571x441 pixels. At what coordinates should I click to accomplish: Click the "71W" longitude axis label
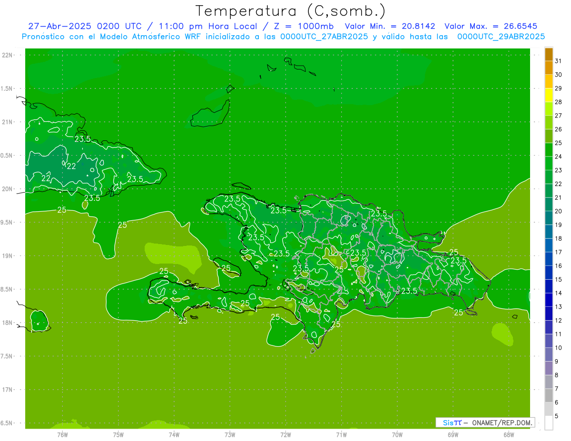pyautogui.click(x=341, y=435)
